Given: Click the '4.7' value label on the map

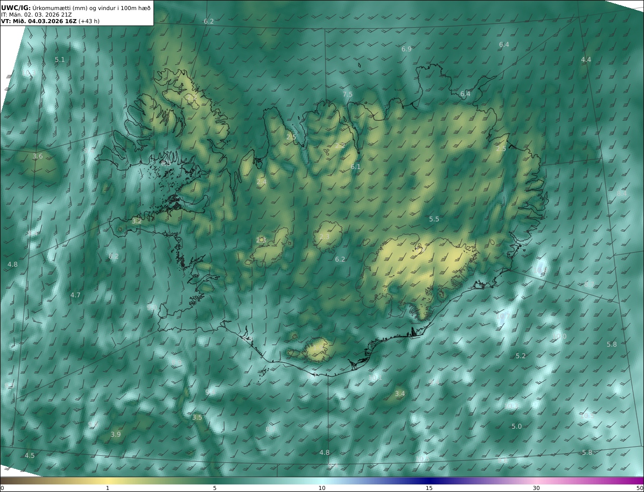Looking at the screenshot, I should (75, 295).
